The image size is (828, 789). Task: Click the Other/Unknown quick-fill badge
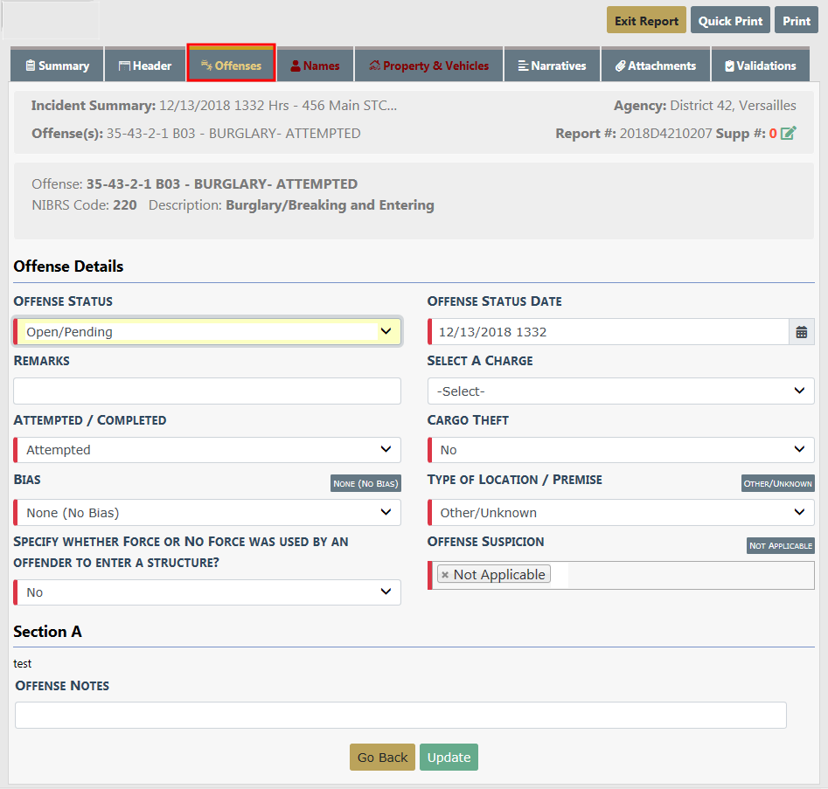point(777,483)
